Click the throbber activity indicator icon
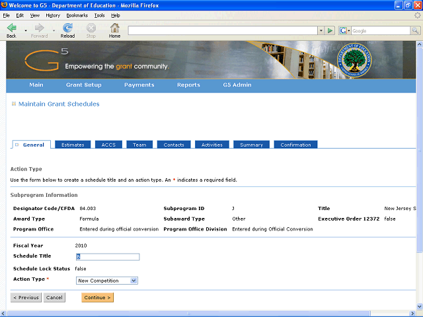Screen dimensions: 423x317 click(x=417, y=15)
